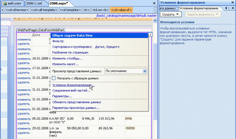
Task: Click Изменить макет menu entry
Action: (x=65, y=64)
